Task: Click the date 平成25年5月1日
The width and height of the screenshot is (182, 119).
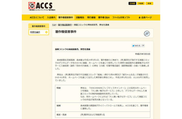Action: pyautogui.click(x=143, y=54)
